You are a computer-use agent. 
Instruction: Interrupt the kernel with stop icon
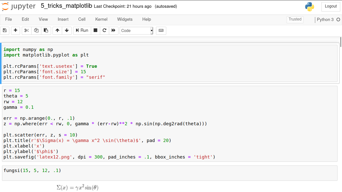click(x=95, y=30)
